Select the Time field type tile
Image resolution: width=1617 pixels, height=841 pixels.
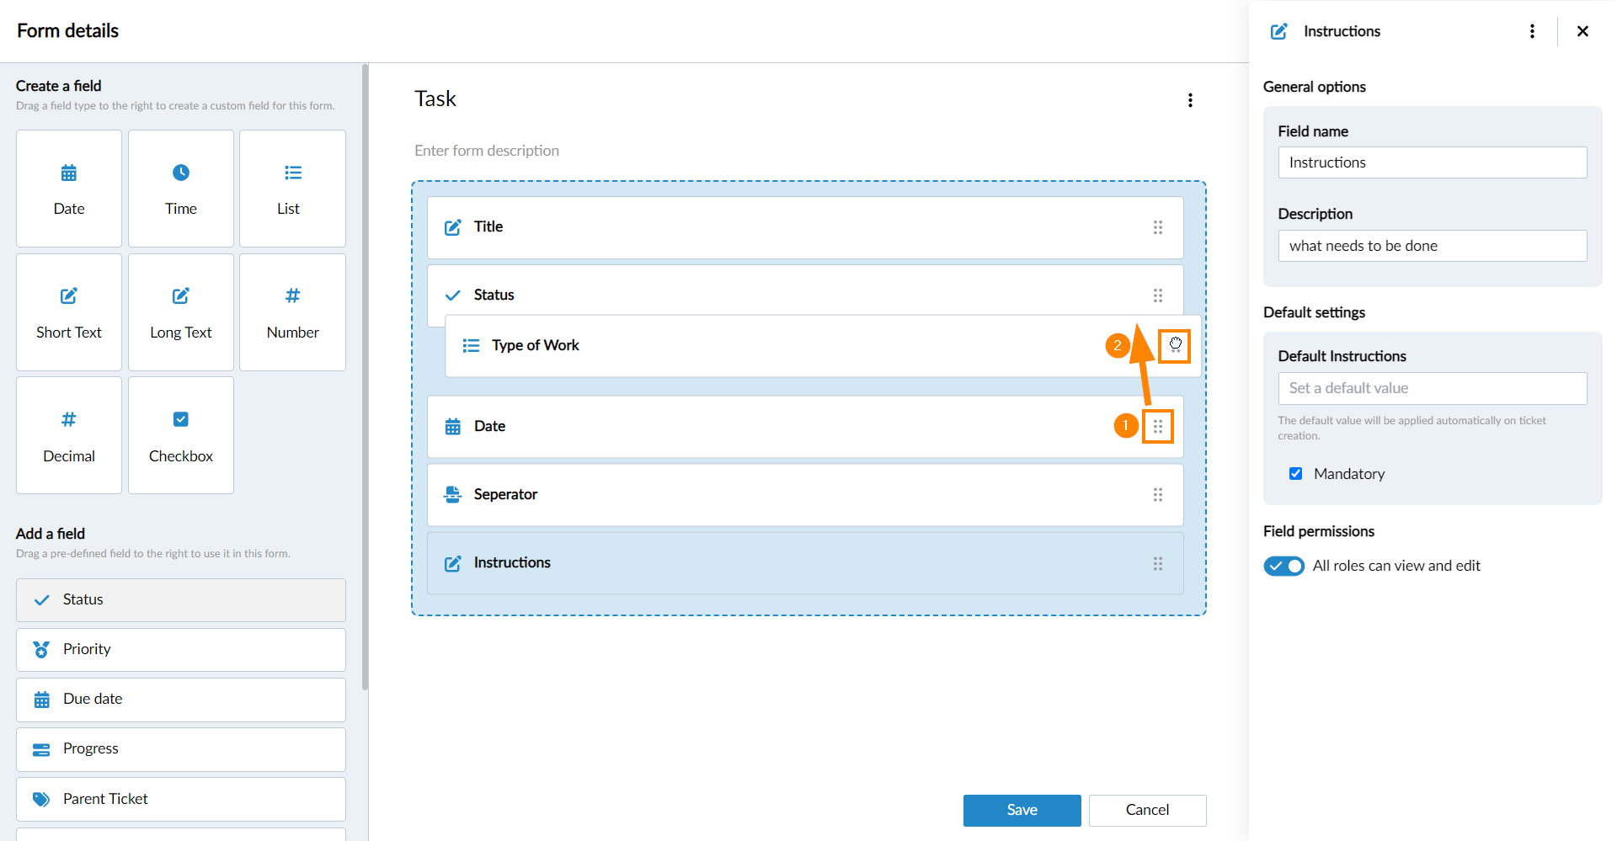point(180,189)
